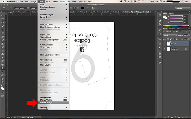Select the Move tool

(2, 16)
